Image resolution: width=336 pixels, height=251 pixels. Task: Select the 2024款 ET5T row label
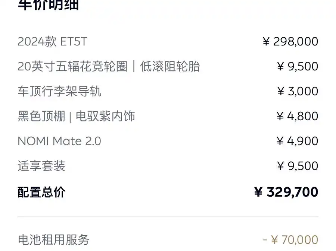click(52, 42)
